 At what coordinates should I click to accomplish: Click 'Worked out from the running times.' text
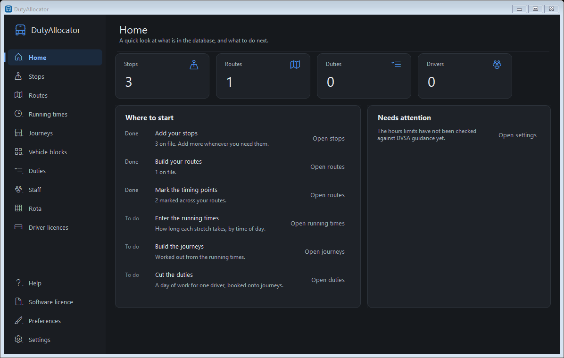[x=200, y=257]
